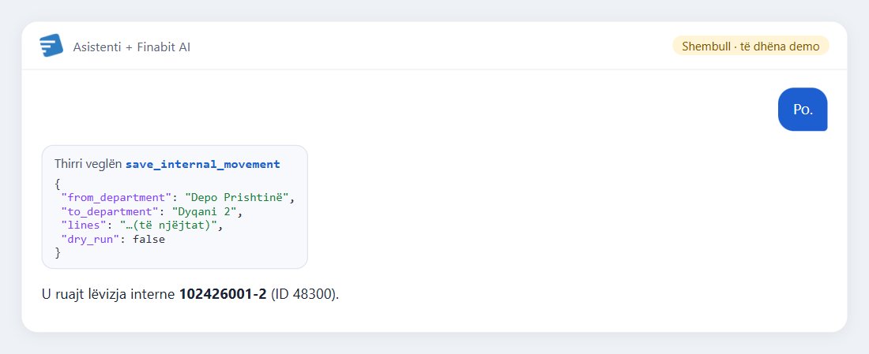Image resolution: width=869 pixels, height=354 pixels.
Task: Click the Shembull të dhëna demo badge
Action: [x=750, y=46]
